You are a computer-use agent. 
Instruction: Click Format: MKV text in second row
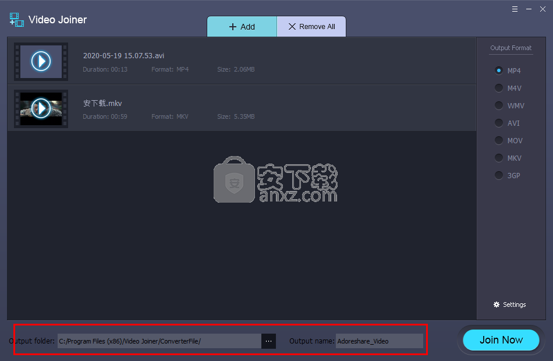170,116
